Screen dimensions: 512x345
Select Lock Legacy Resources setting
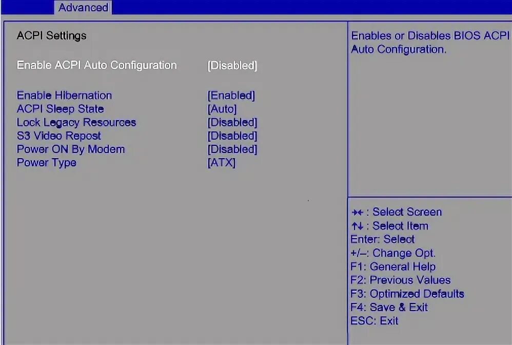[76, 123]
